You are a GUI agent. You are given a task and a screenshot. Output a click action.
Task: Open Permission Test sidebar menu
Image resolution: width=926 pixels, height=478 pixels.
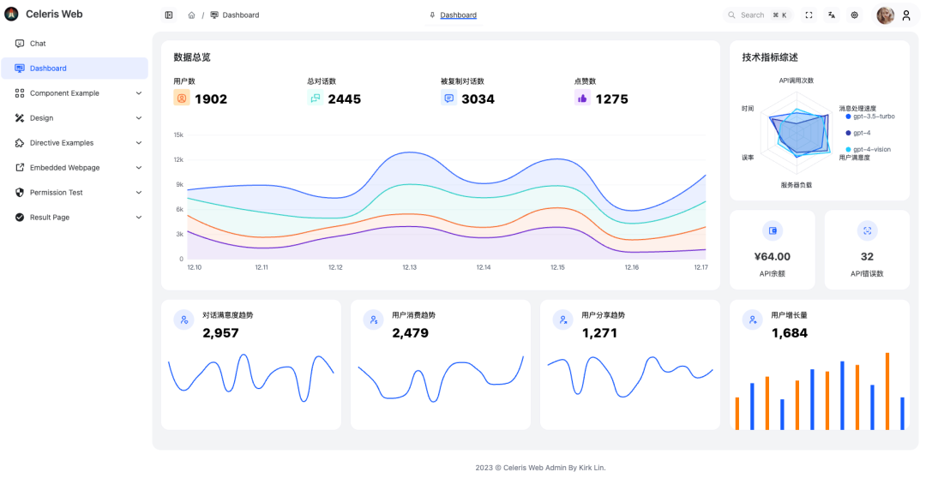tap(75, 193)
